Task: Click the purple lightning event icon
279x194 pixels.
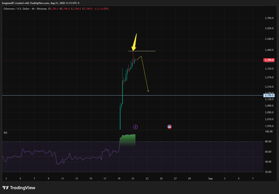Action: click(135, 127)
